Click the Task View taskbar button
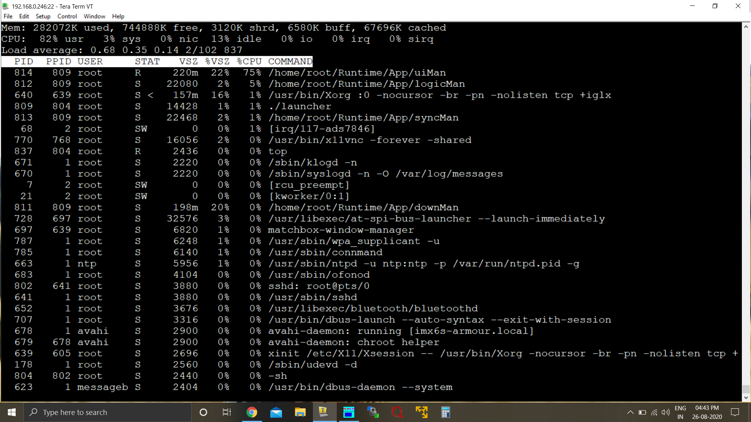The width and height of the screenshot is (751, 422). [x=227, y=412]
